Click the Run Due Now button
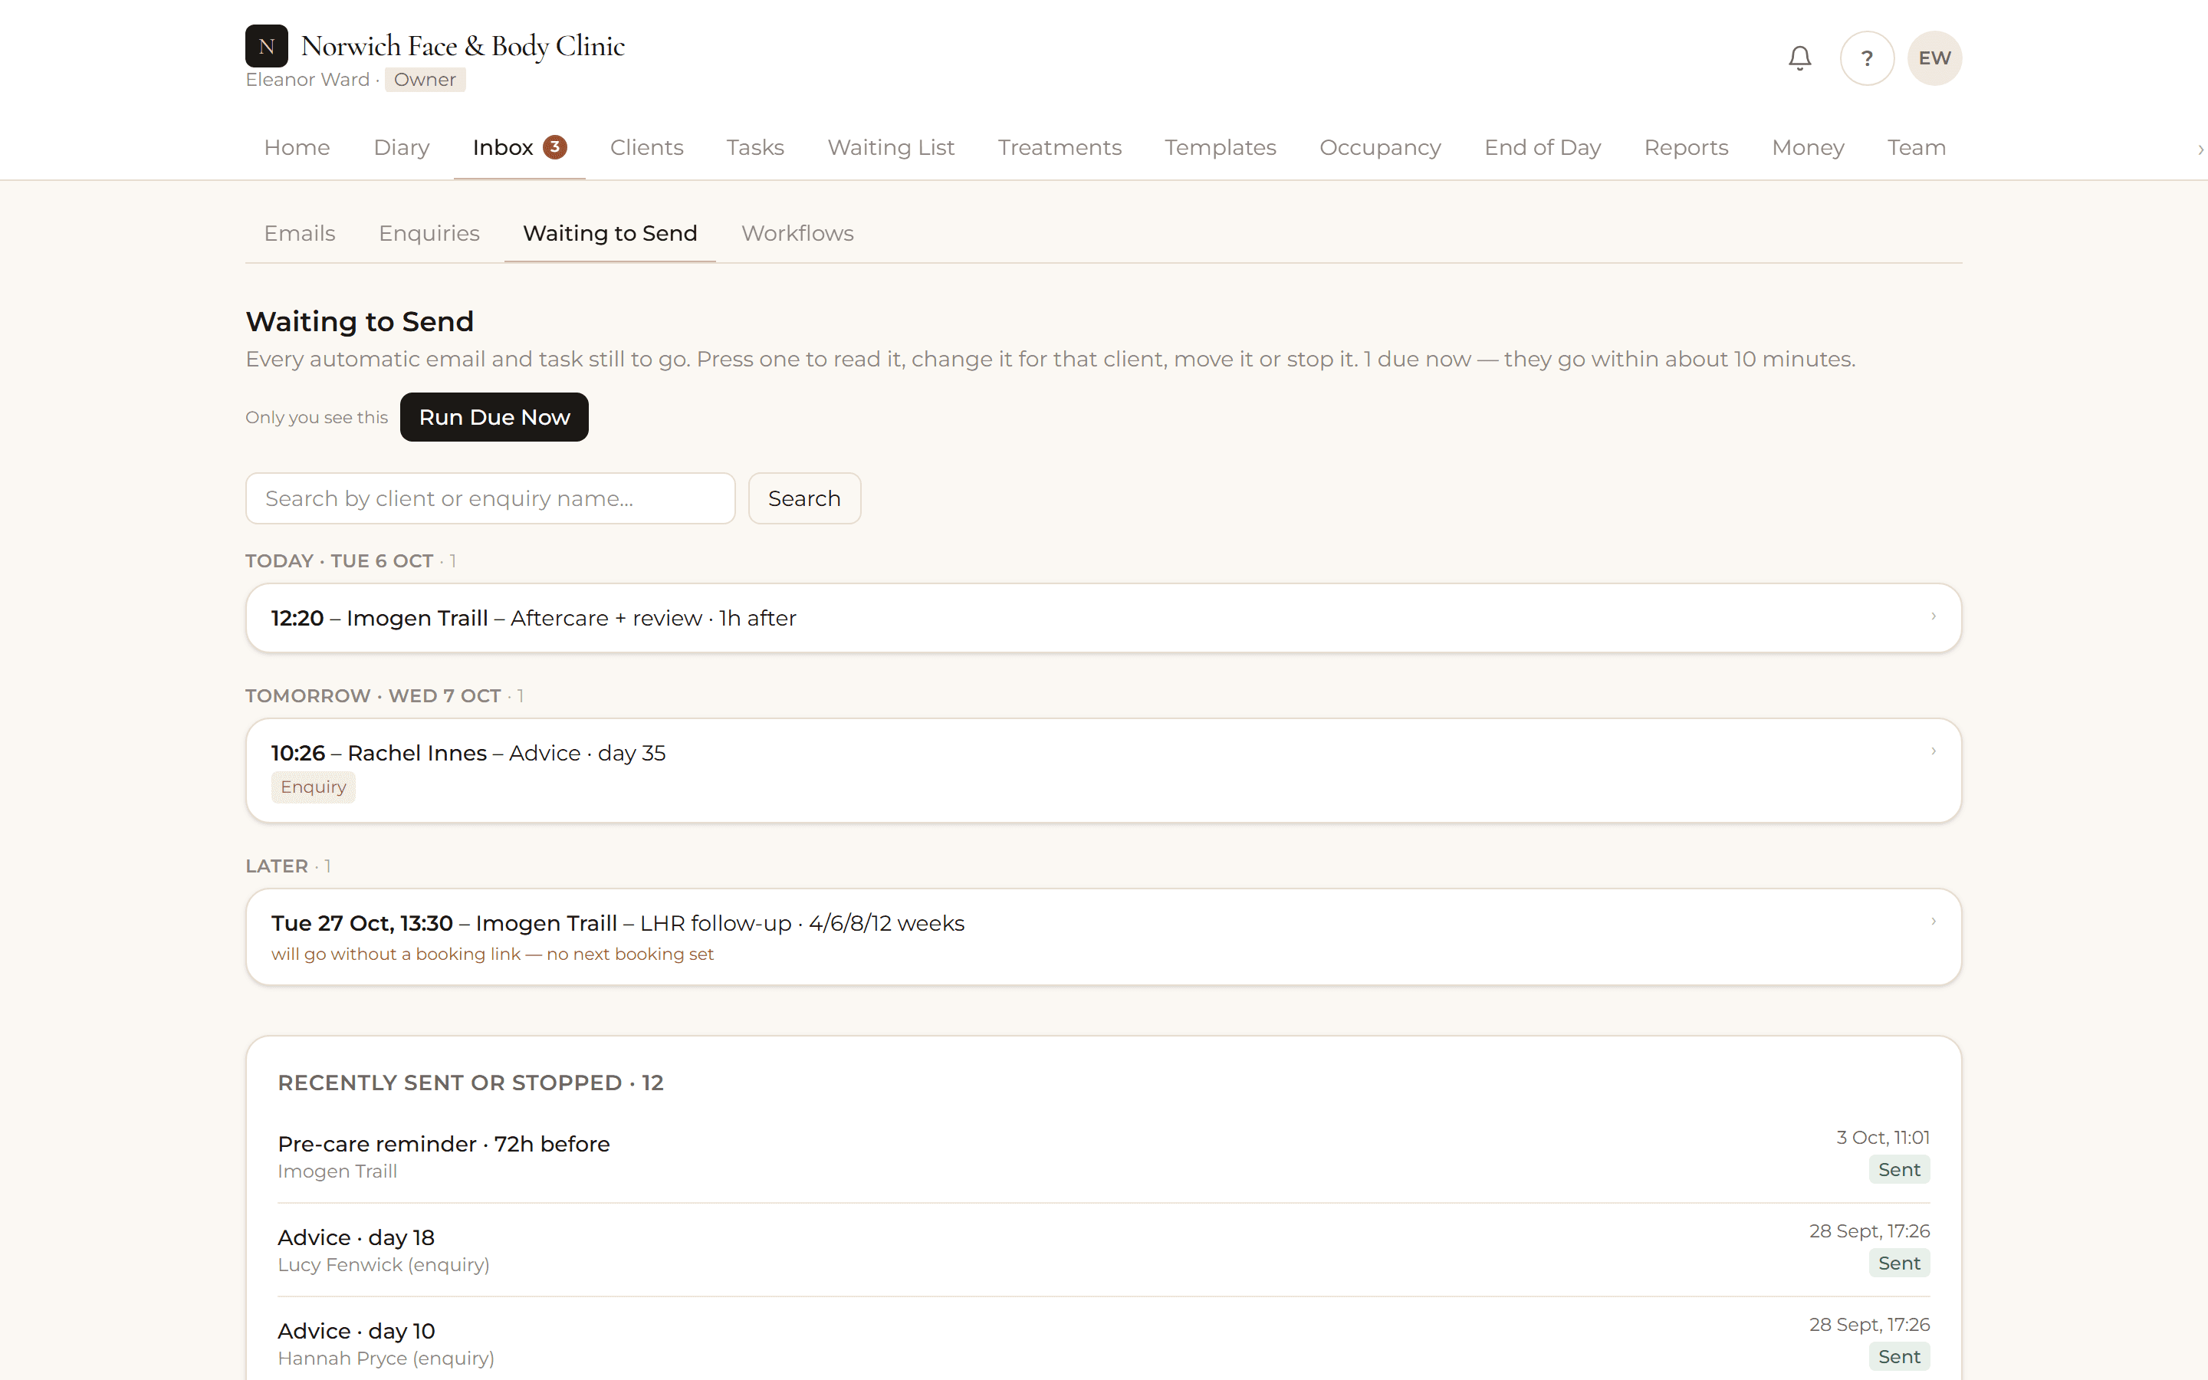 pyautogui.click(x=494, y=417)
